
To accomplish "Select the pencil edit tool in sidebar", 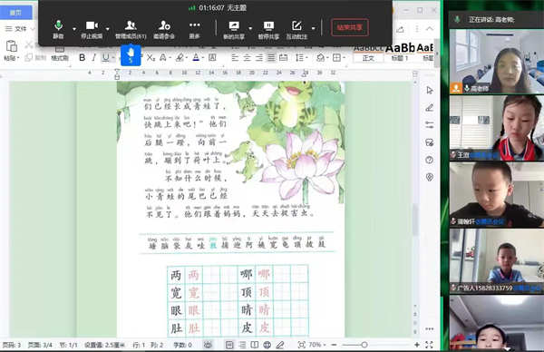I will point(430,108).
